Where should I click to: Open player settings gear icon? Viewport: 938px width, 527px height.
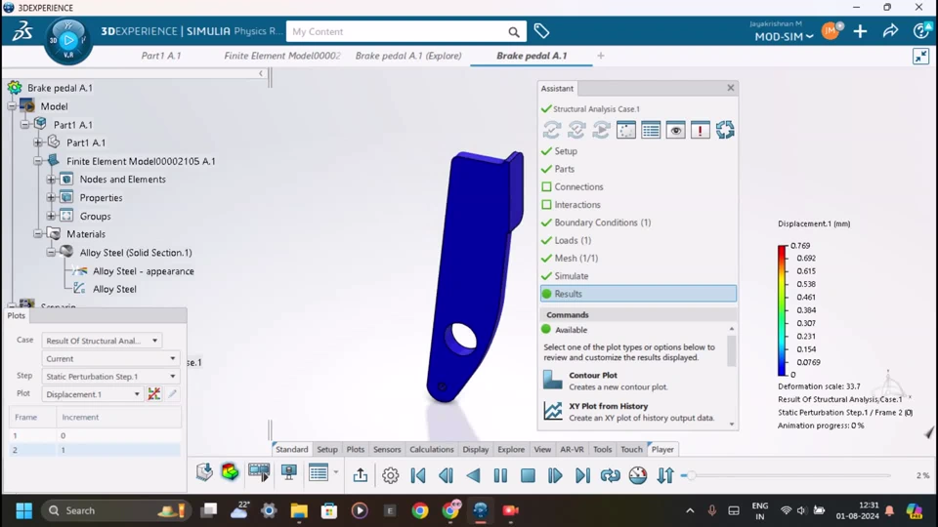[x=390, y=475]
